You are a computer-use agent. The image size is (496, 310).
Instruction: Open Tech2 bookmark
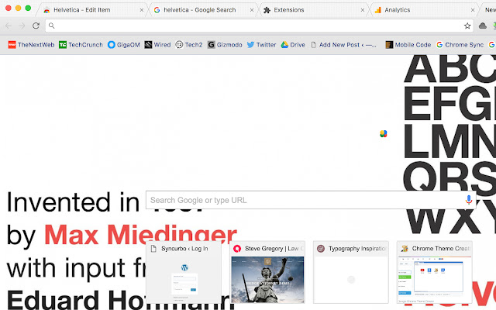[189, 45]
